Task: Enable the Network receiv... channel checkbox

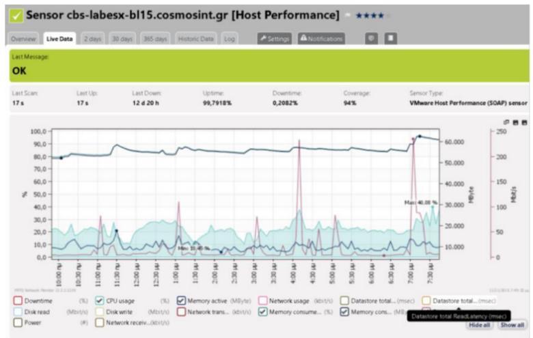Action: point(100,322)
